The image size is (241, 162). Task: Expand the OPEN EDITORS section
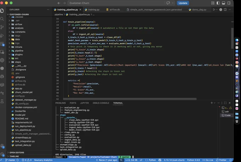pos(17,152)
